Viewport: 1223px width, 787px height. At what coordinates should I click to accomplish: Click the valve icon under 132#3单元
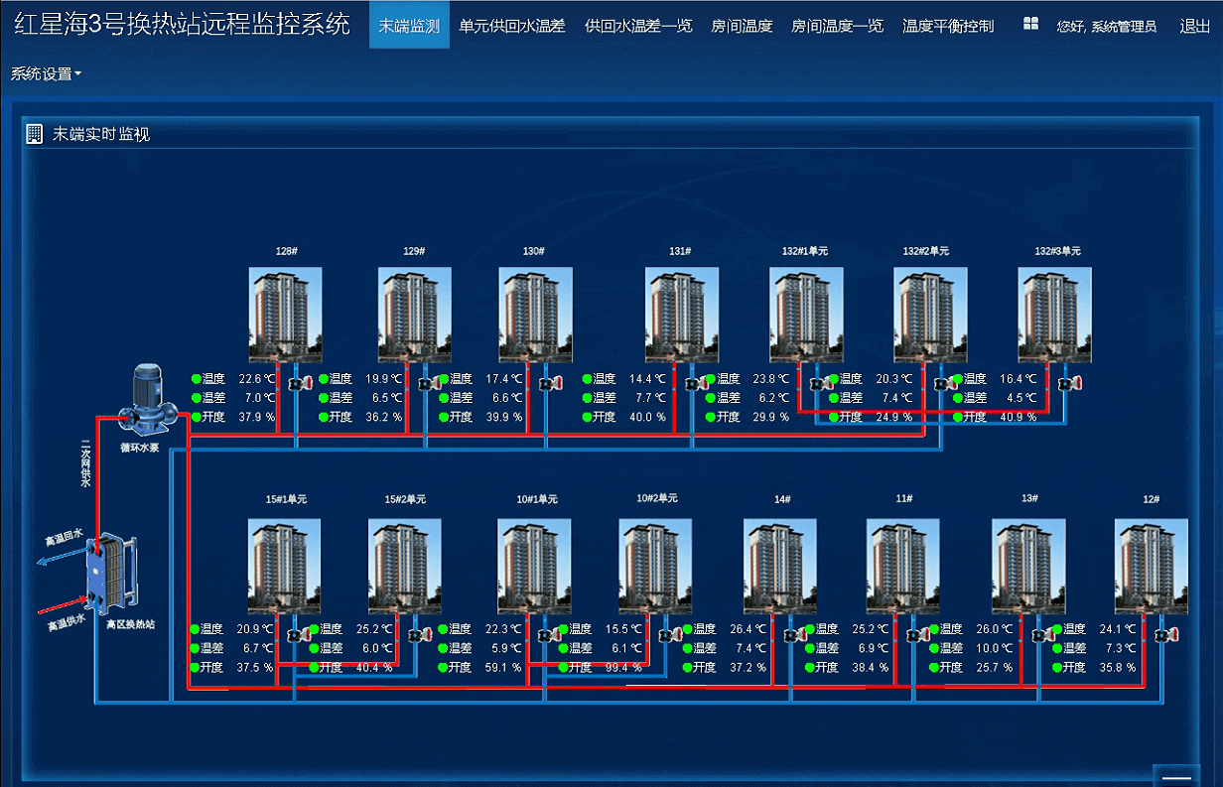1069,383
